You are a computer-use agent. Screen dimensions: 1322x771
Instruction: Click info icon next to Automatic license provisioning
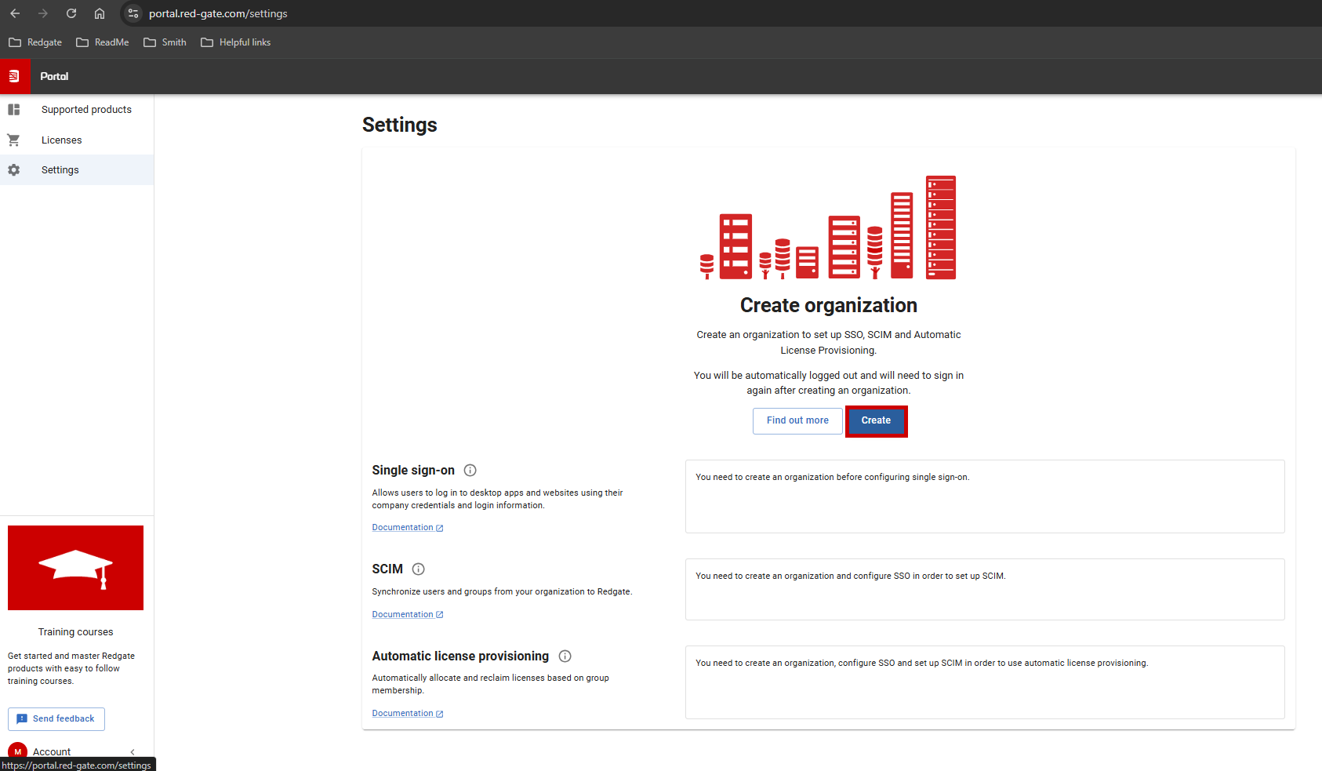[565, 656]
